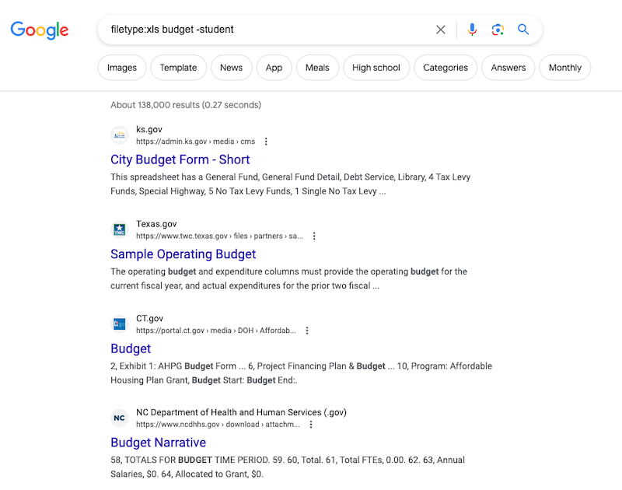Click the Google logo

point(39,31)
